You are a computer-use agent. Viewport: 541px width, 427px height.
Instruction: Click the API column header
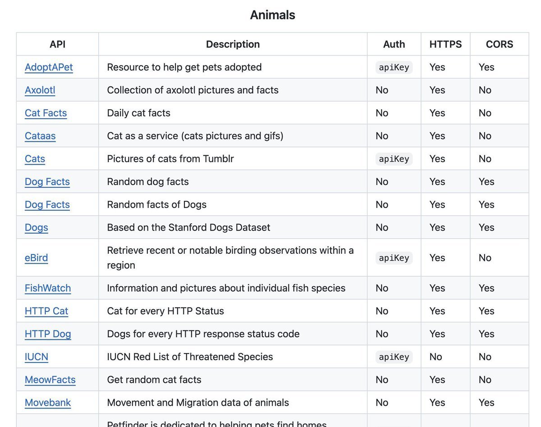click(x=57, y=44)
